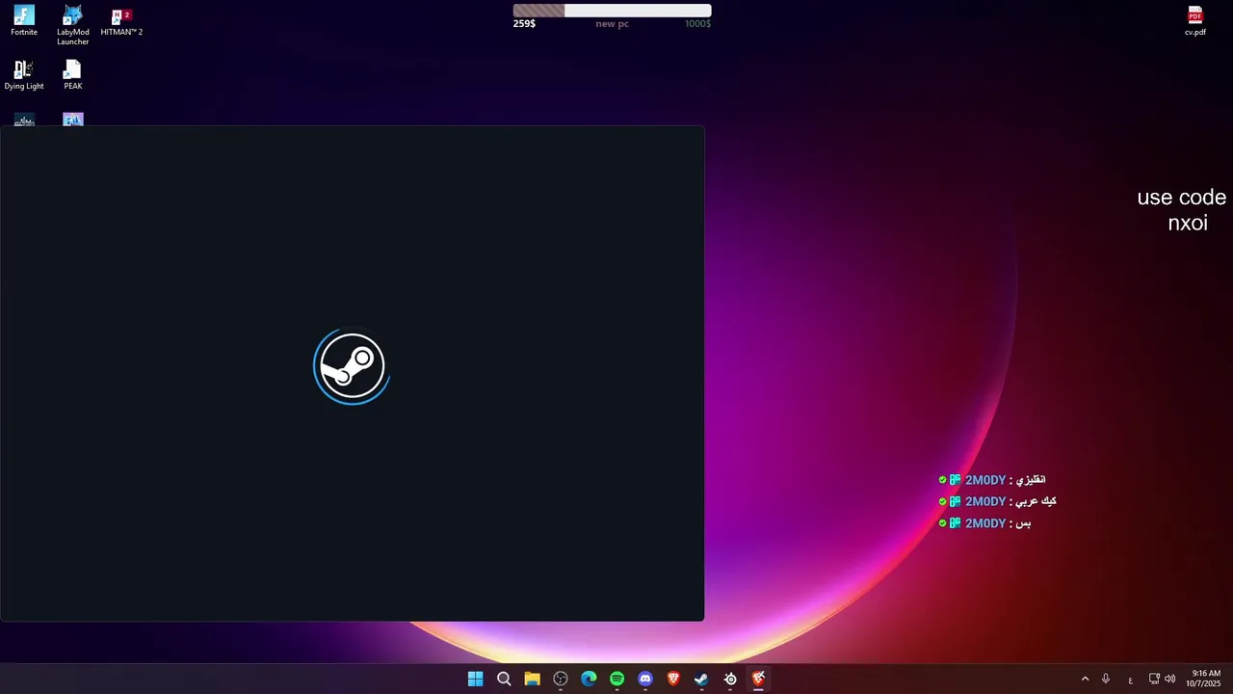Screen dimensions: 1233x694
Task: Show hidden system tray icons
Action: point(1085,679)
